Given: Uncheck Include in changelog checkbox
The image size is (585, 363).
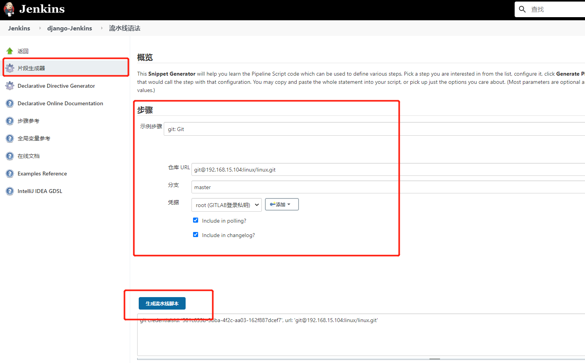Looking at the screenshot, I should (x=196, y=235).
